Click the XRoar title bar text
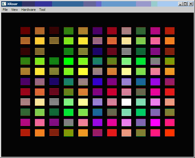Viewport: 195px width, 158px height. point(12,4)
